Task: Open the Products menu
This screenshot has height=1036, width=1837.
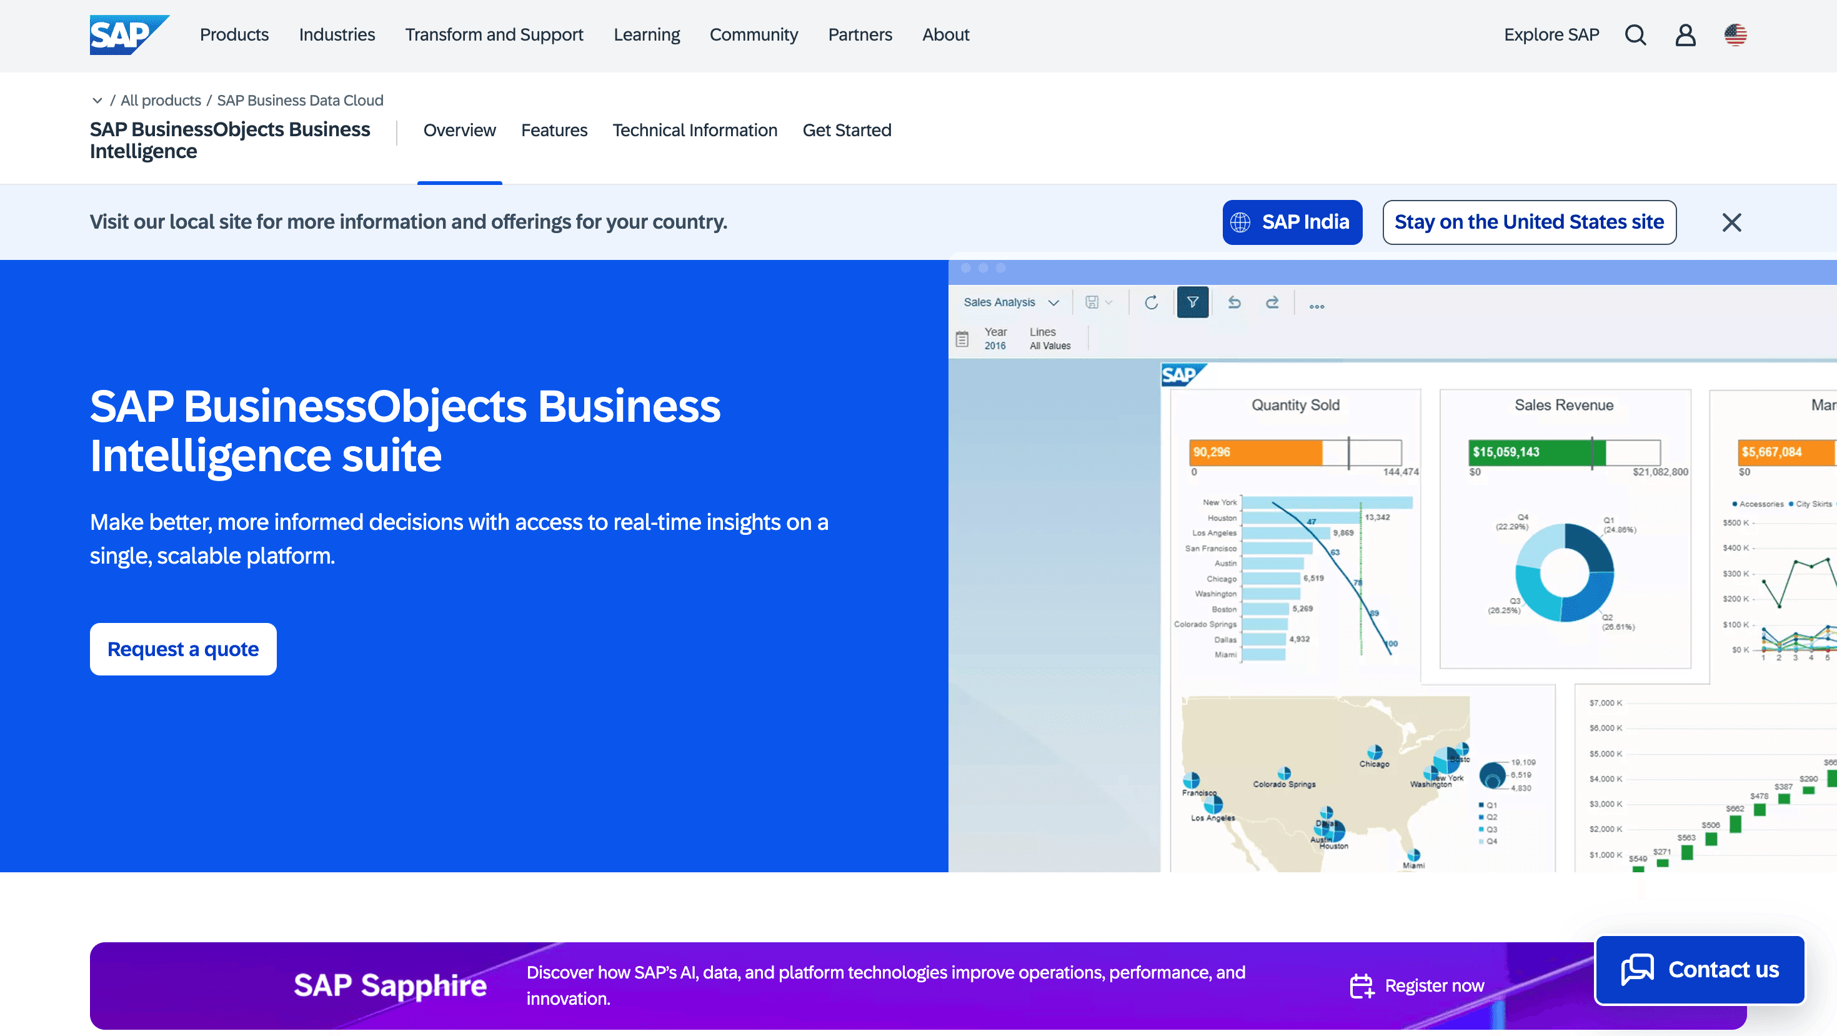Action: pos(234,34)
